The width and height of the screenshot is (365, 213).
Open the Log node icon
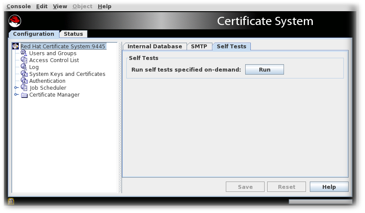tap(24, 67)
